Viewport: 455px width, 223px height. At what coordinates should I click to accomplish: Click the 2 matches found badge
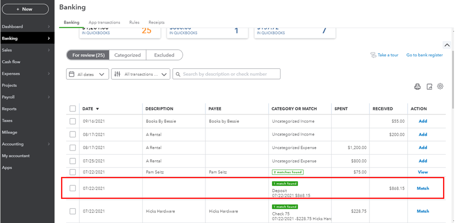click(x=287, y=172)
